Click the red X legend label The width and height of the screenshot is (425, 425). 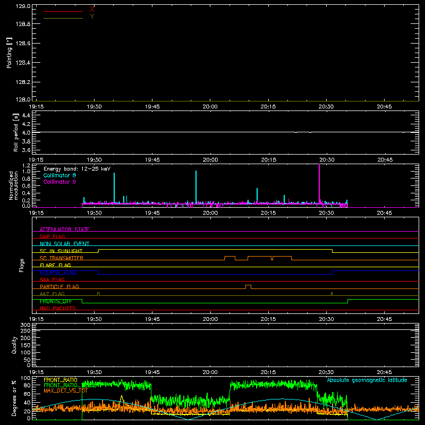click(x=92, y=10)
